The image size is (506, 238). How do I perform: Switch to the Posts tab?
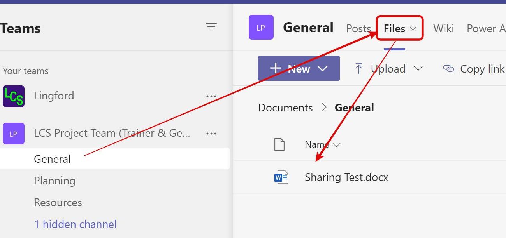click(358, 28)
